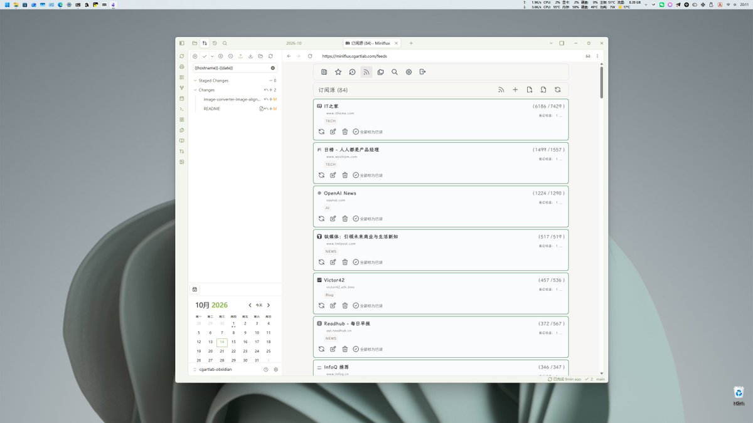Log out of Miniflux
The height and width of the screenshot is (423, 753).
(423, 72)
